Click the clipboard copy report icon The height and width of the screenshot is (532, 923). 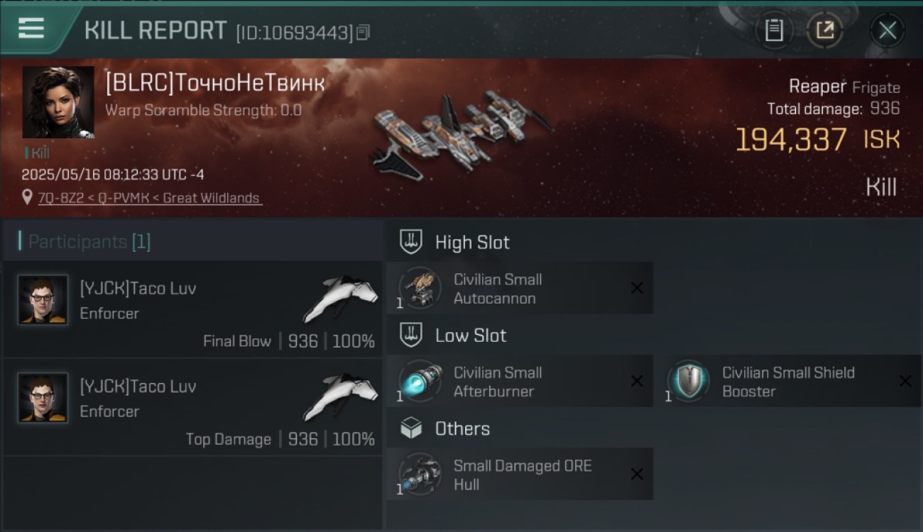click(774, 31)
